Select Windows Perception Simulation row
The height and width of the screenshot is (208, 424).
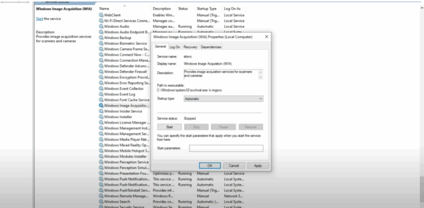pyautogui.click(x=124, y=168)
